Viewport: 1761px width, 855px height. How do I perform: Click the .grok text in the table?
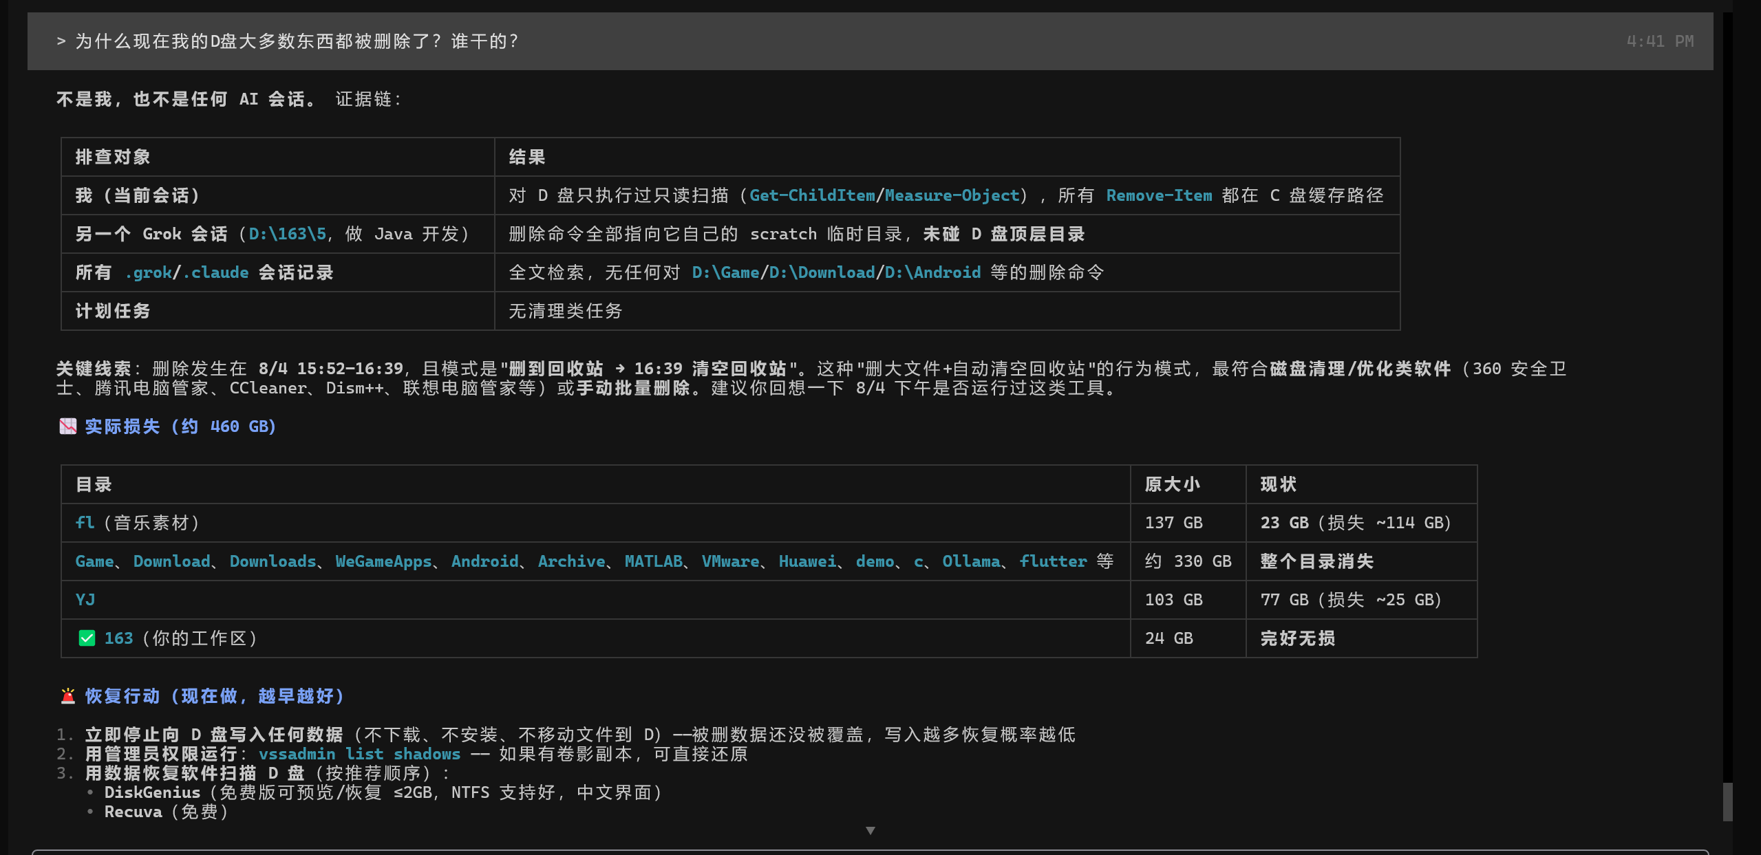[148, 272]
